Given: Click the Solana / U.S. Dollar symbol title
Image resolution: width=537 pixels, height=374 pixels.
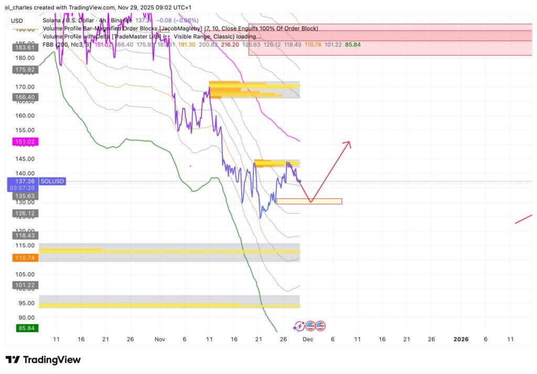Looking at the screenshot, I should (73, 20).
